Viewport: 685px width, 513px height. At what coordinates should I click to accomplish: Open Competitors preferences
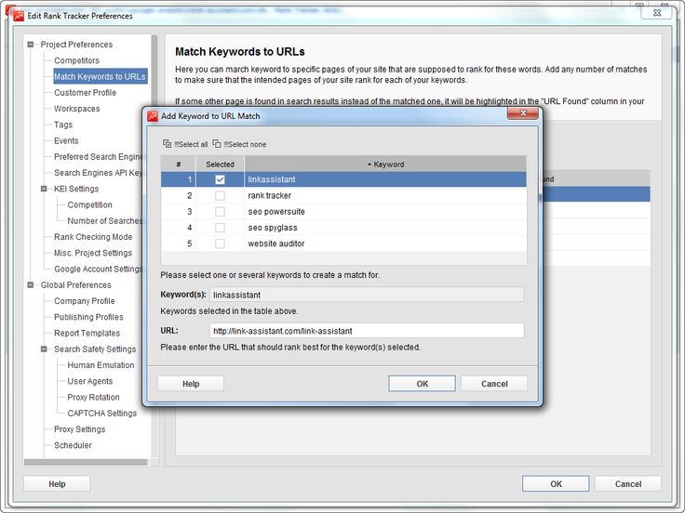pos(76,60)
